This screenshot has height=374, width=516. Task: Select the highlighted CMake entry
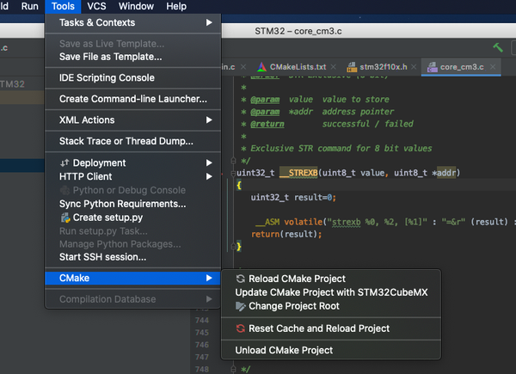tap(133, 278)
